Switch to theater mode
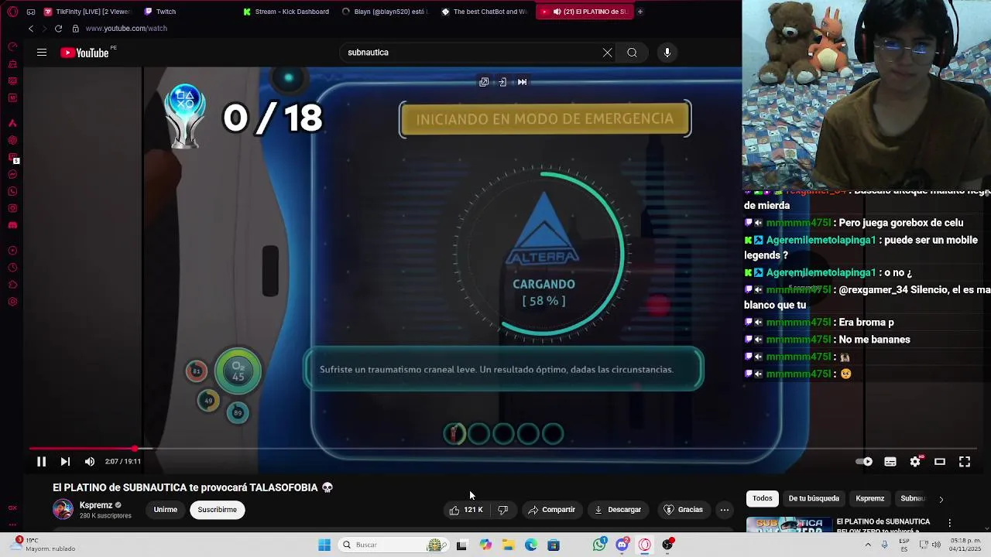Viewport: 991px width, 557px height. 940,462
